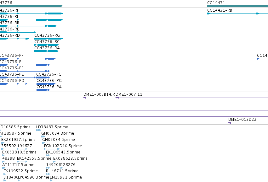Click the DME1-007J11 label

coord(129,94)
